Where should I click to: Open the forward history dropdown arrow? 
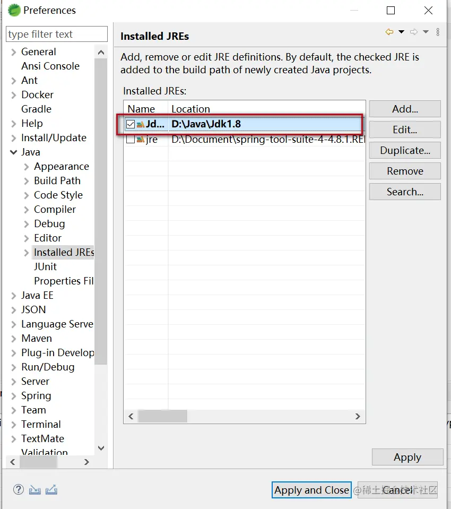pos(426,32)
